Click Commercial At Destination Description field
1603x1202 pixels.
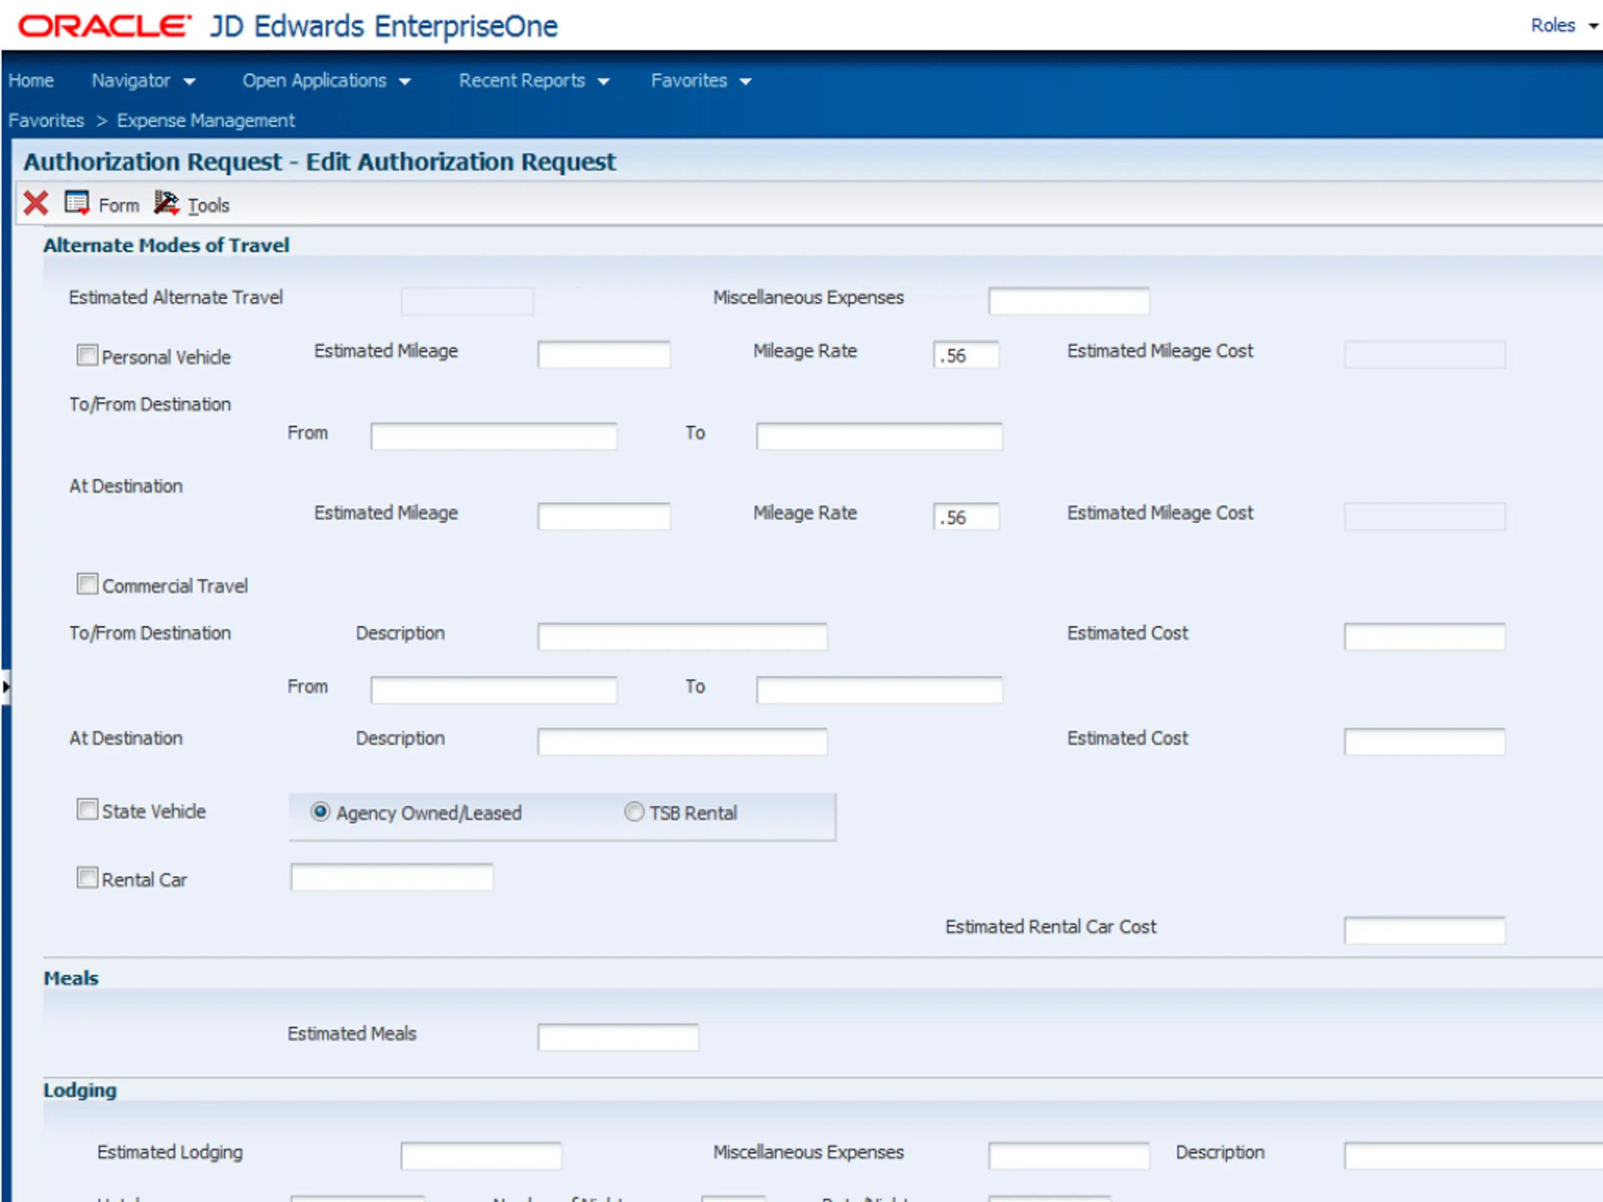[x=682, y=742]
